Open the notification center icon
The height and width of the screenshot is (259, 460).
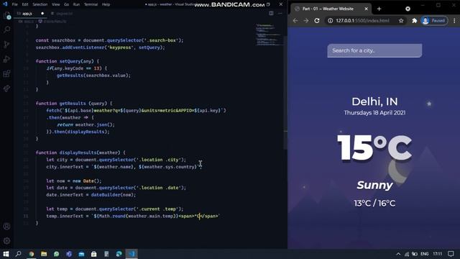(451, 254)
